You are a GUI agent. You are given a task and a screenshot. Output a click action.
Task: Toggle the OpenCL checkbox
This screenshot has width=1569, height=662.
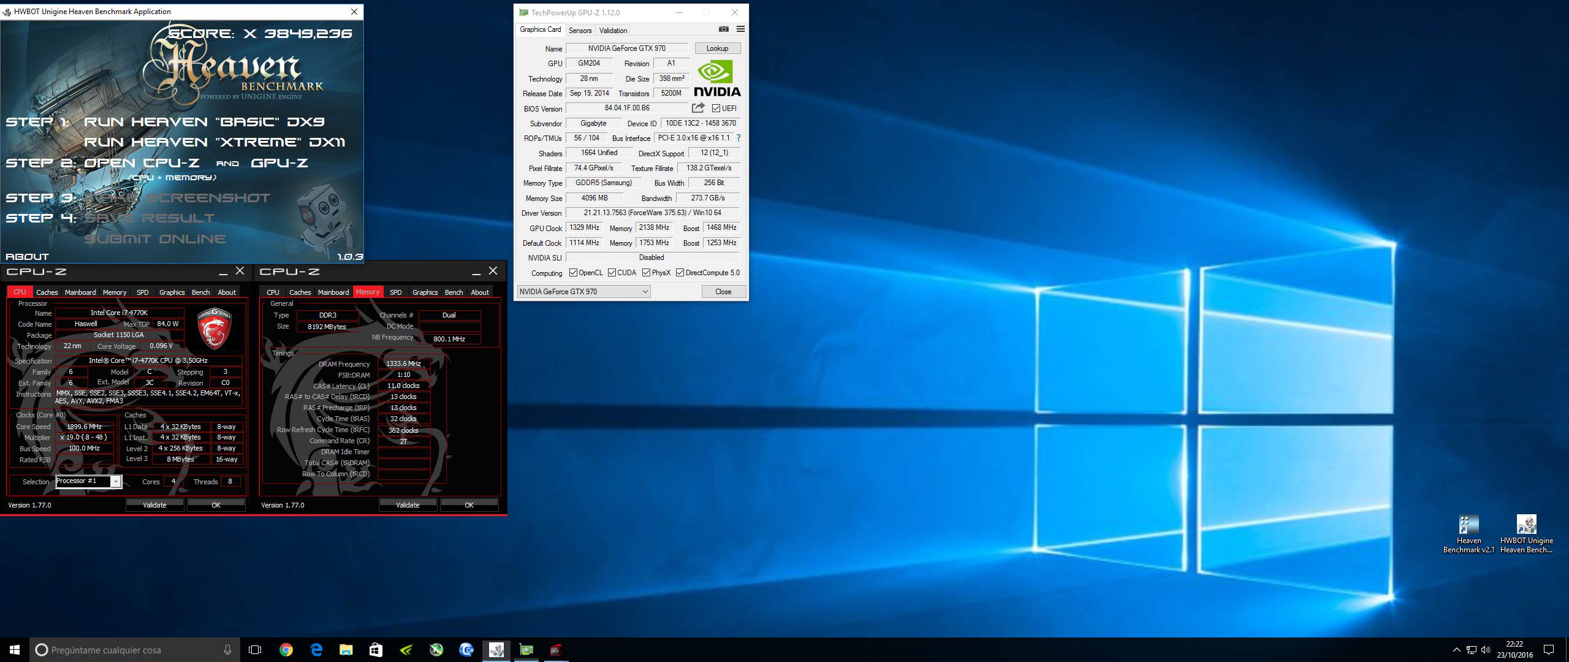pyautogui.click(x=573, y=273)
